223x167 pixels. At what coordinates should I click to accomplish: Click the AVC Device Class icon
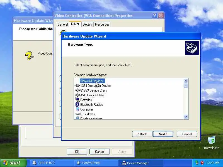(77, 95)
